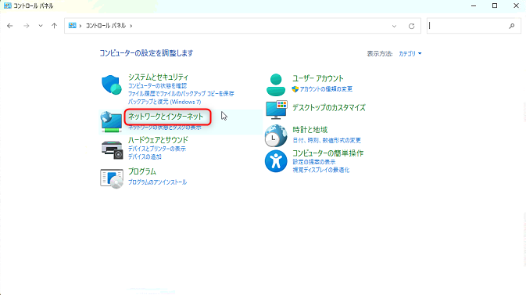The height and width of the screenshot is (295, 526).
Task: Open コンピューターの状態を確認 link
Action: pos(157,86)
